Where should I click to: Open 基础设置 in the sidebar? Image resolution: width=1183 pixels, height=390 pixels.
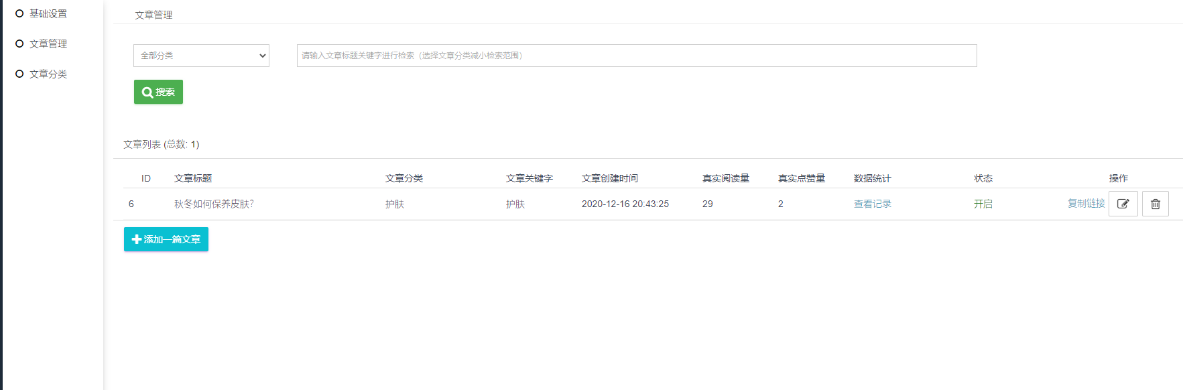click(48, 13)
